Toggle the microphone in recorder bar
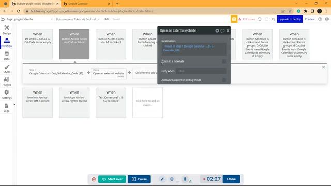The width and height of the screenshot is (331, 186). point(185,179)
